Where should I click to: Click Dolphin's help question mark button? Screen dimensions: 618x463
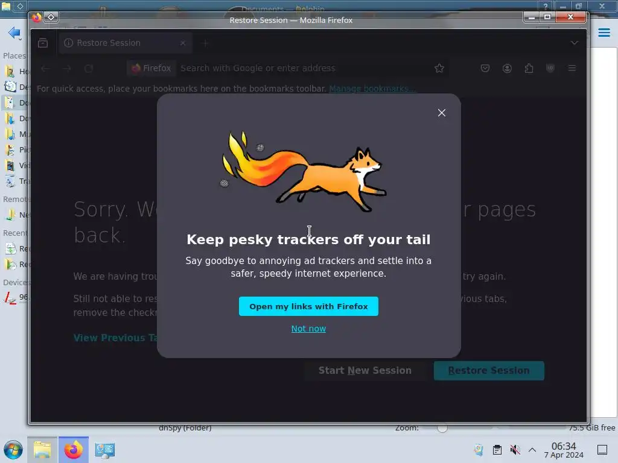(546, 6)
